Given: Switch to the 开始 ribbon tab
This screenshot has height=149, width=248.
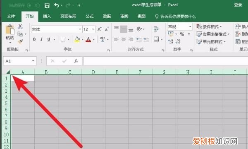Looking at the screenshot, I should click(x=30, y=16).
